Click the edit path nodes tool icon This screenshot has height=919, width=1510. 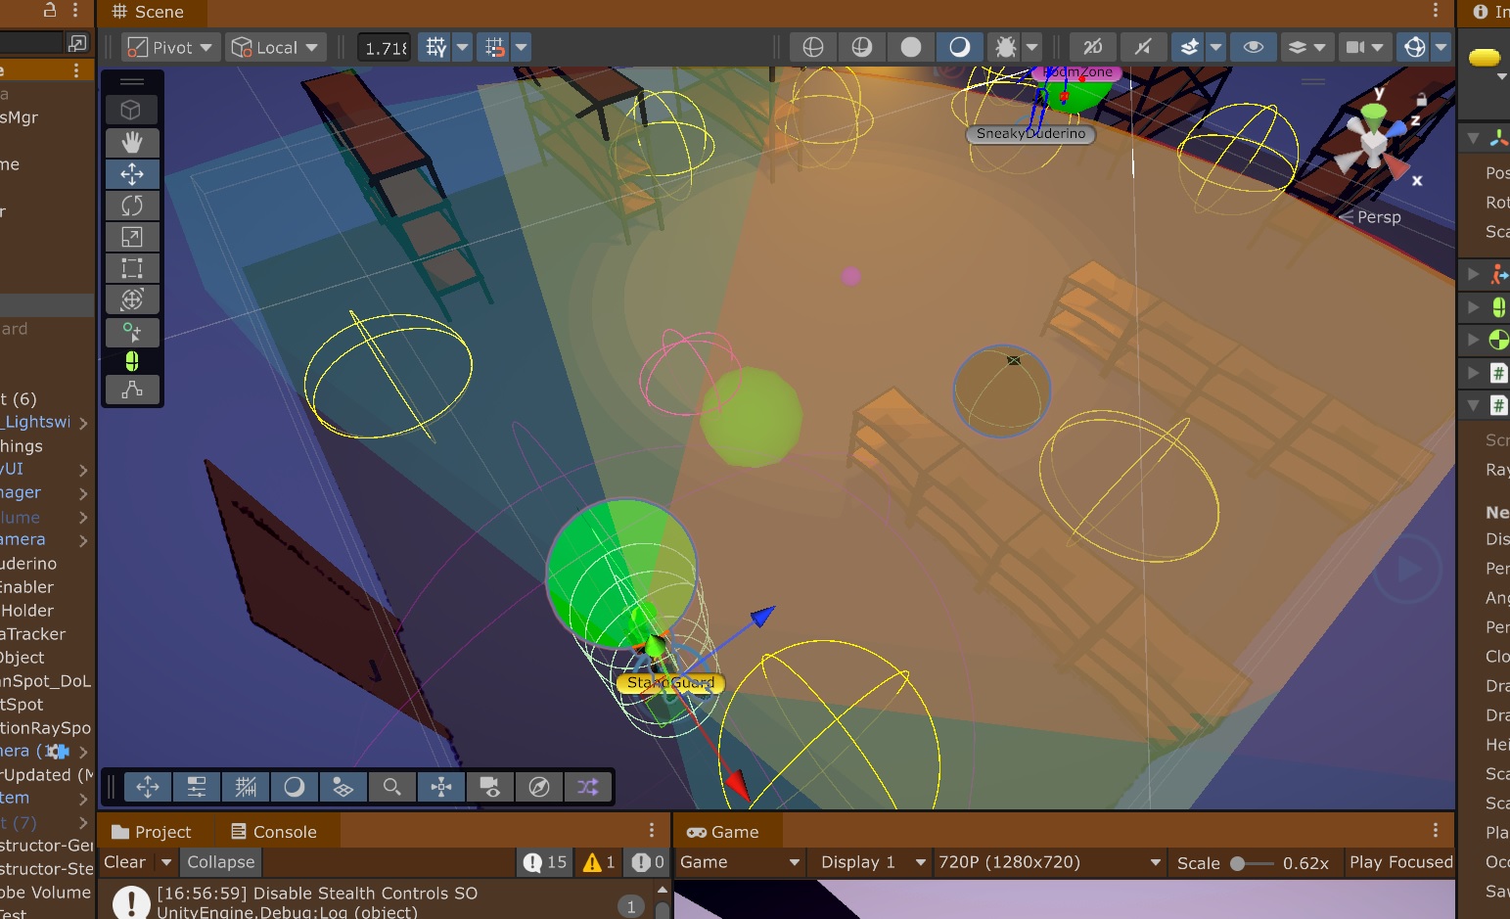pyautogui.click(x=132, y=390)
